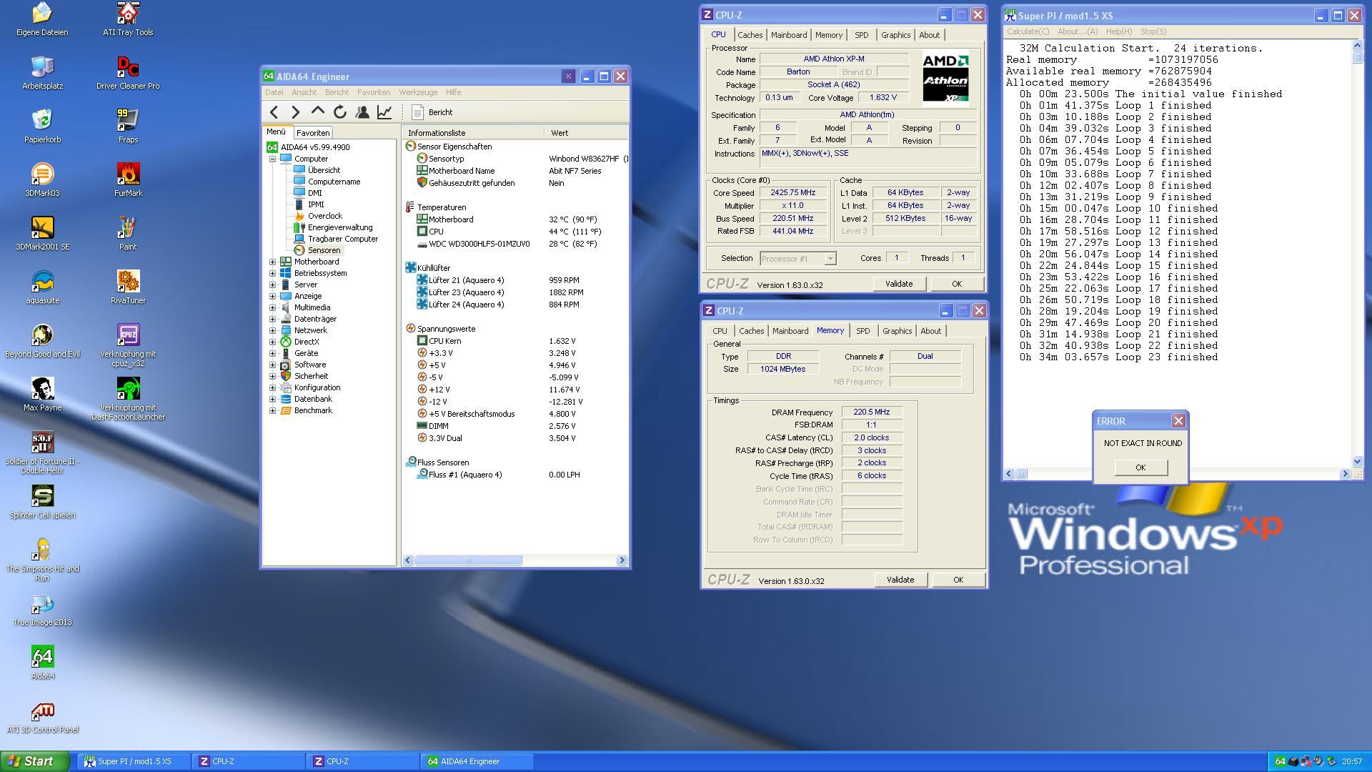Open Arbeitsplatz desktop icon
1372x772 pixels.
42,73
